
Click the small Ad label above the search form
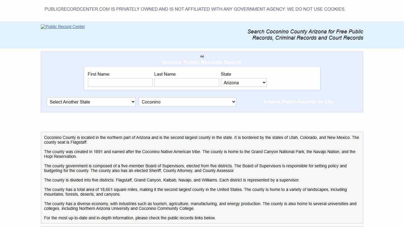coord(202,56)
